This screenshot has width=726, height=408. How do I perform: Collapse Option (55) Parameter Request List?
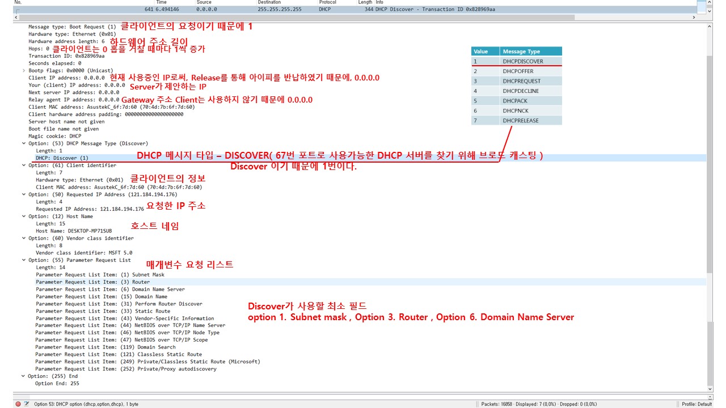[x=23, y=260]
